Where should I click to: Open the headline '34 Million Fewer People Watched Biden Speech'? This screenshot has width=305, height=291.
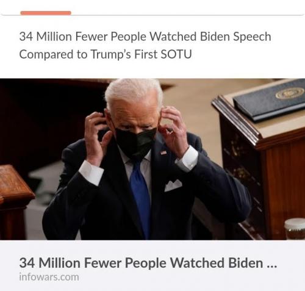click(x=145, y=37)
